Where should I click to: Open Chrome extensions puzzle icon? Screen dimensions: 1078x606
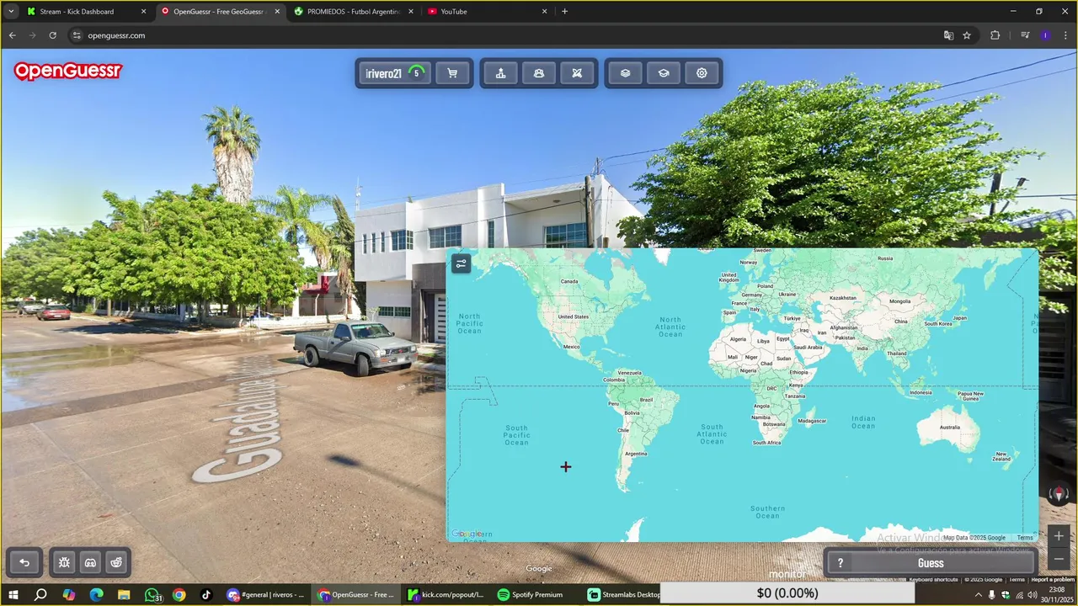[995, 35]
